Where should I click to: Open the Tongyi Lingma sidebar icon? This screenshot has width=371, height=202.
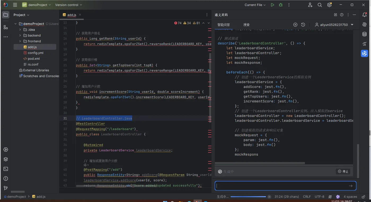[x=365, y=53]
